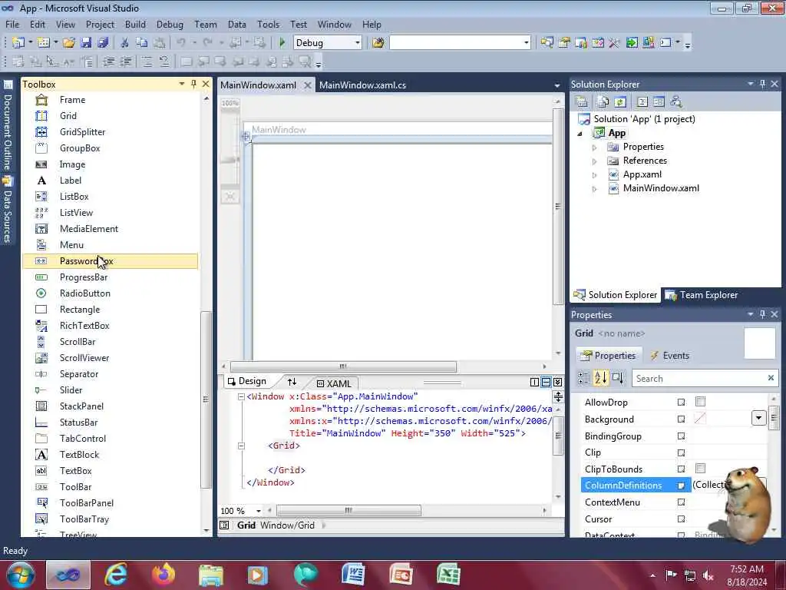Select the RadioButton control in Toolbox
Screen dimensions: 786x590
tap(111, 293)
